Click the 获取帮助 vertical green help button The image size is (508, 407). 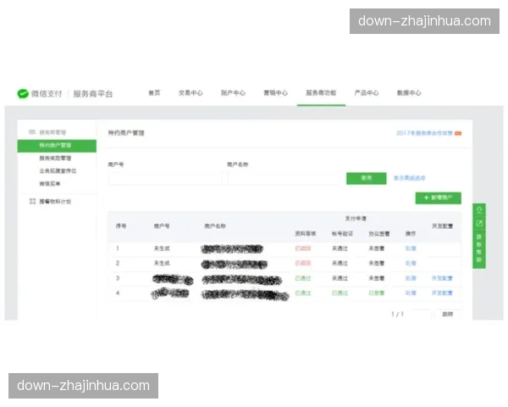[479, 248]
